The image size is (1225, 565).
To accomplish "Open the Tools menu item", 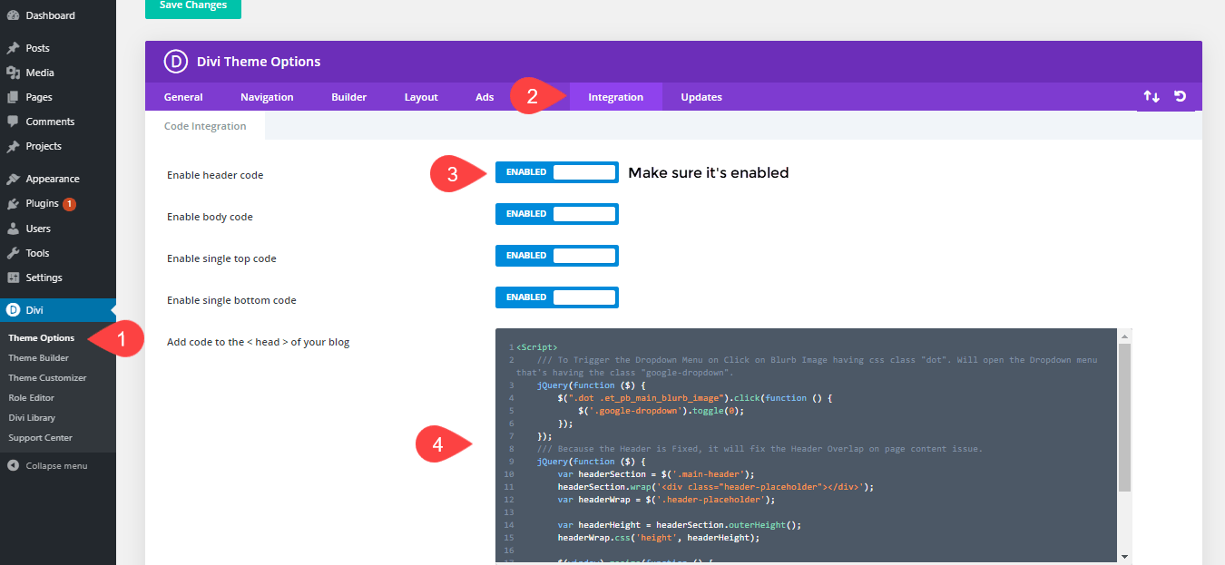I will [58, 253].
